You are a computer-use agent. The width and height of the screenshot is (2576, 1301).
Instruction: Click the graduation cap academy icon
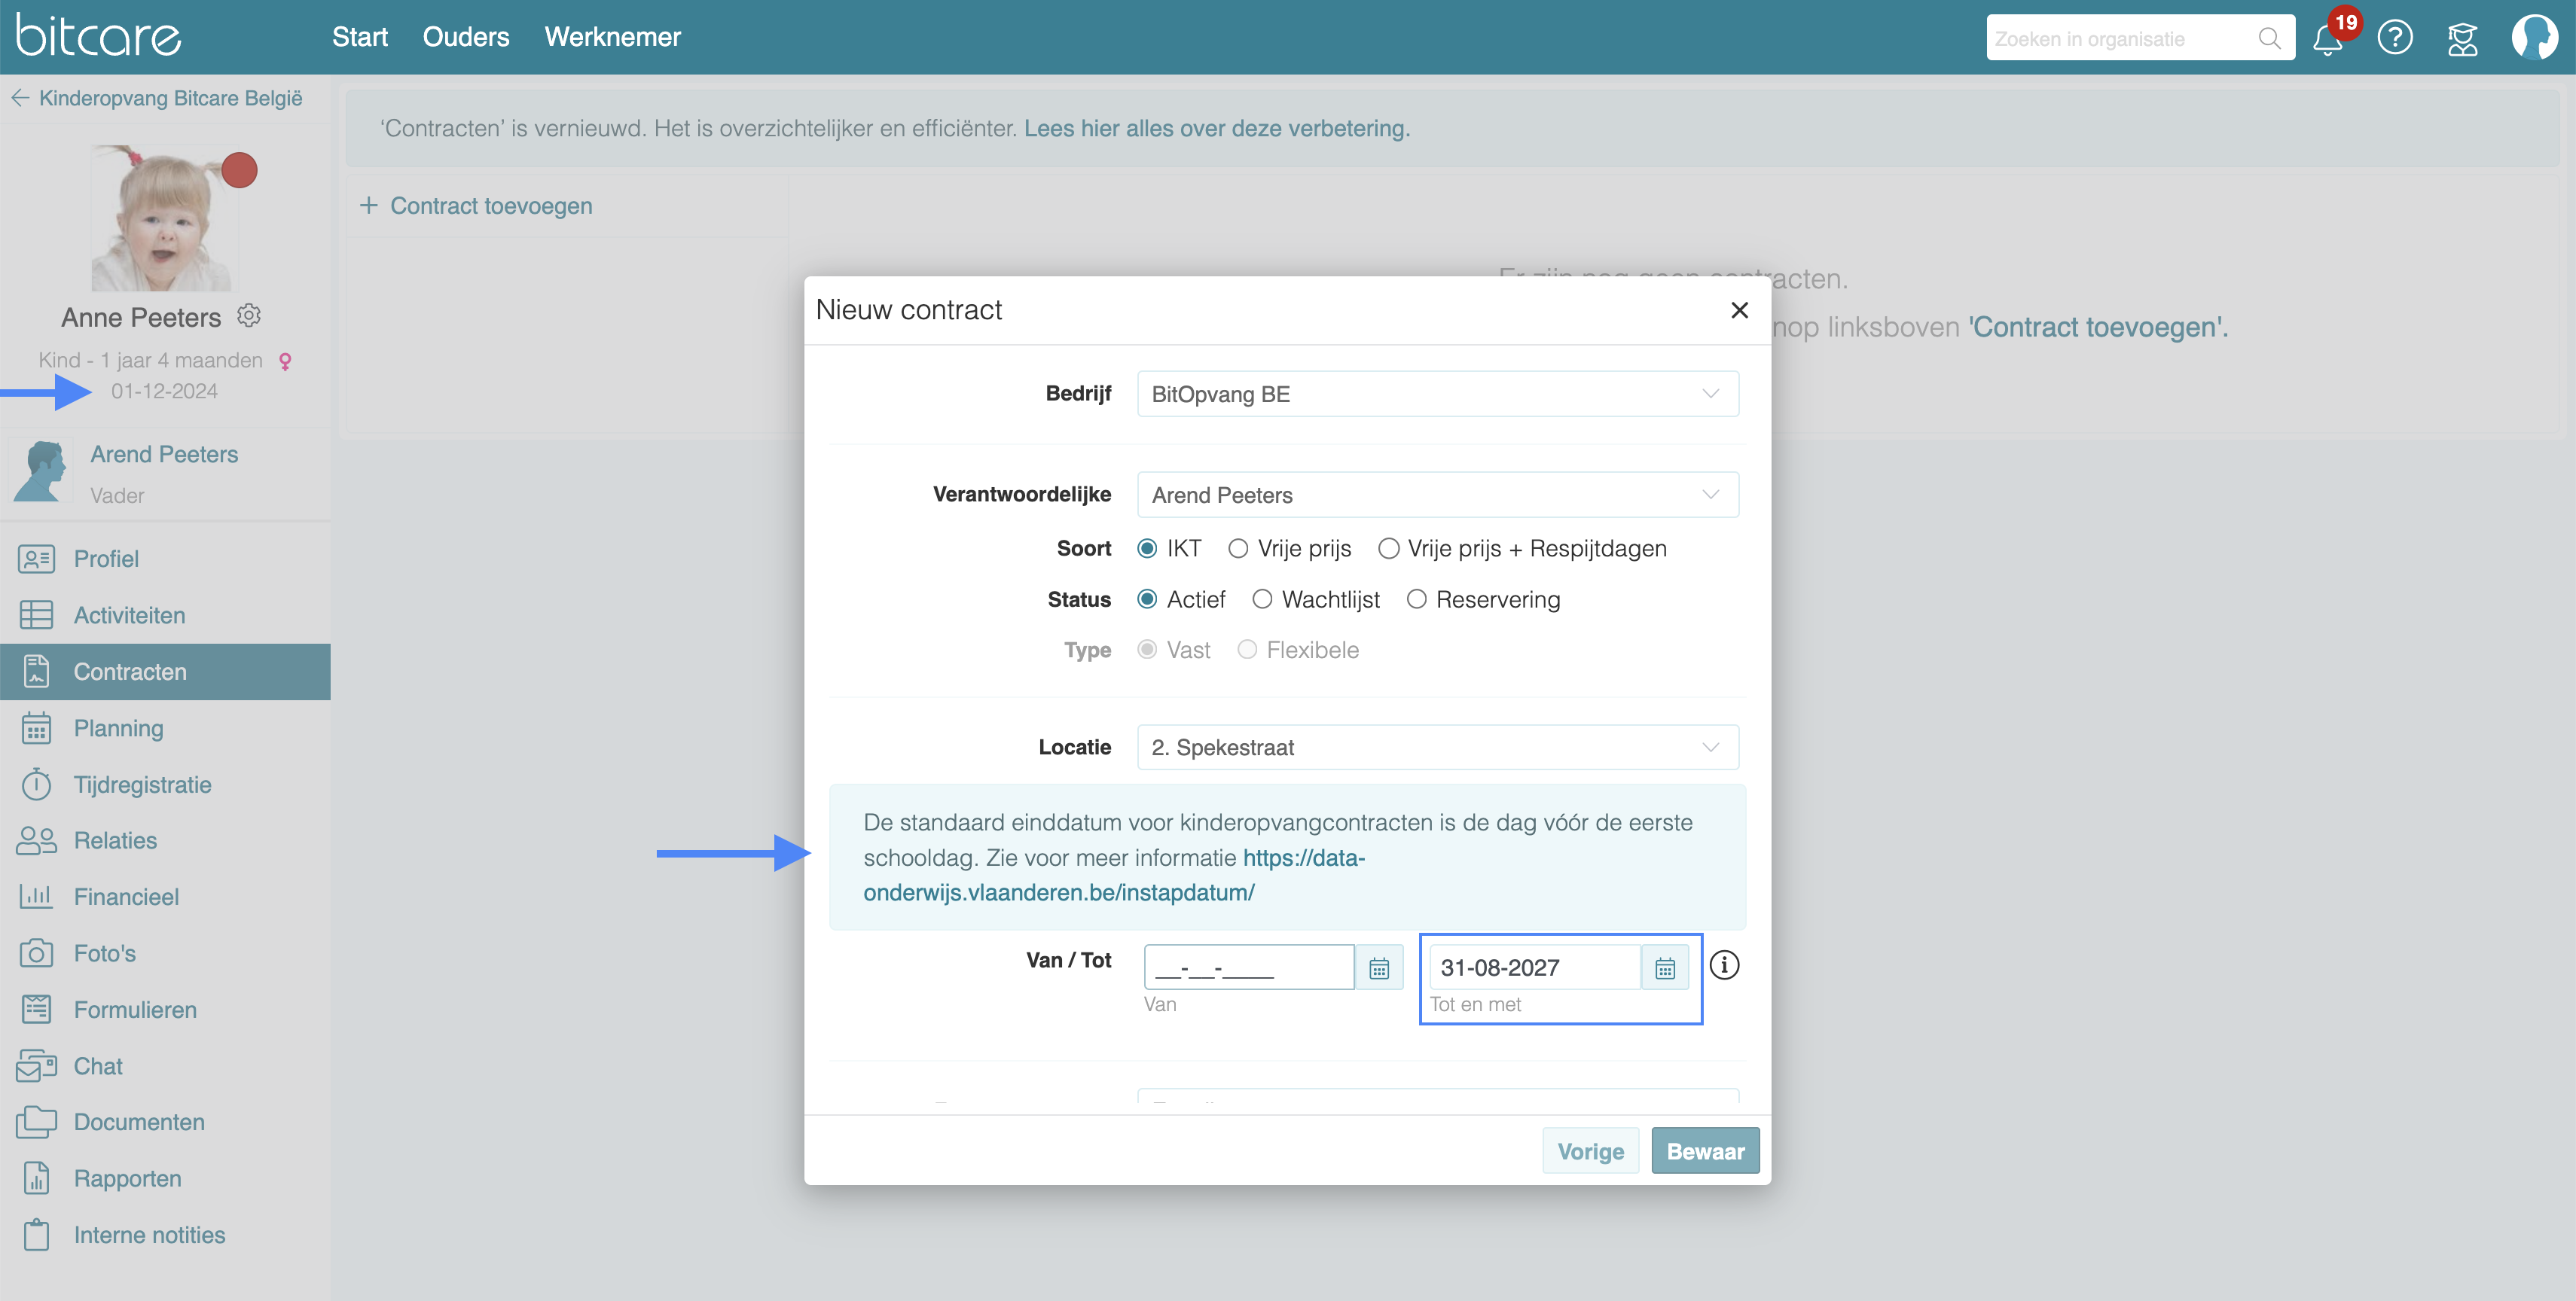(2462, 38)
